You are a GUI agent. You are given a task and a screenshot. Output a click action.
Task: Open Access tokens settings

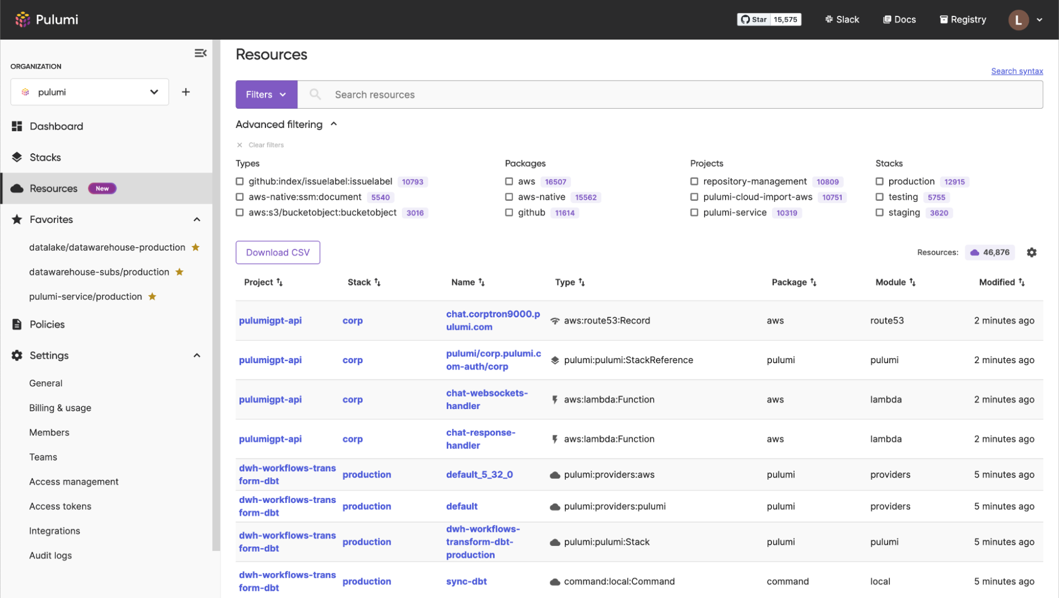pos(60,506)
